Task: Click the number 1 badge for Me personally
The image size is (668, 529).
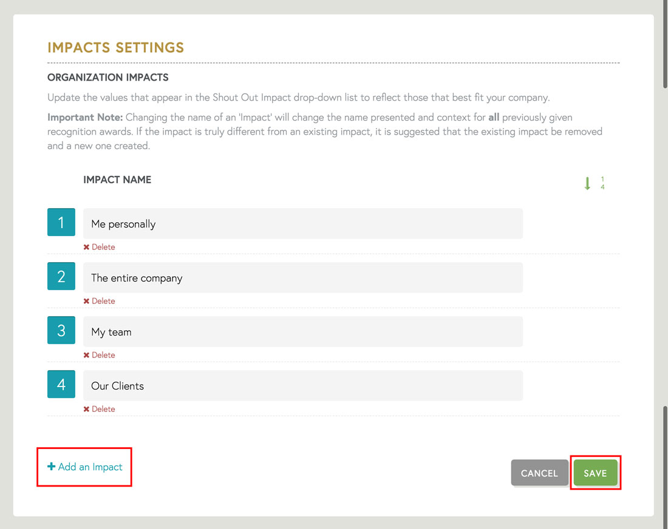Action: point(61,222)
